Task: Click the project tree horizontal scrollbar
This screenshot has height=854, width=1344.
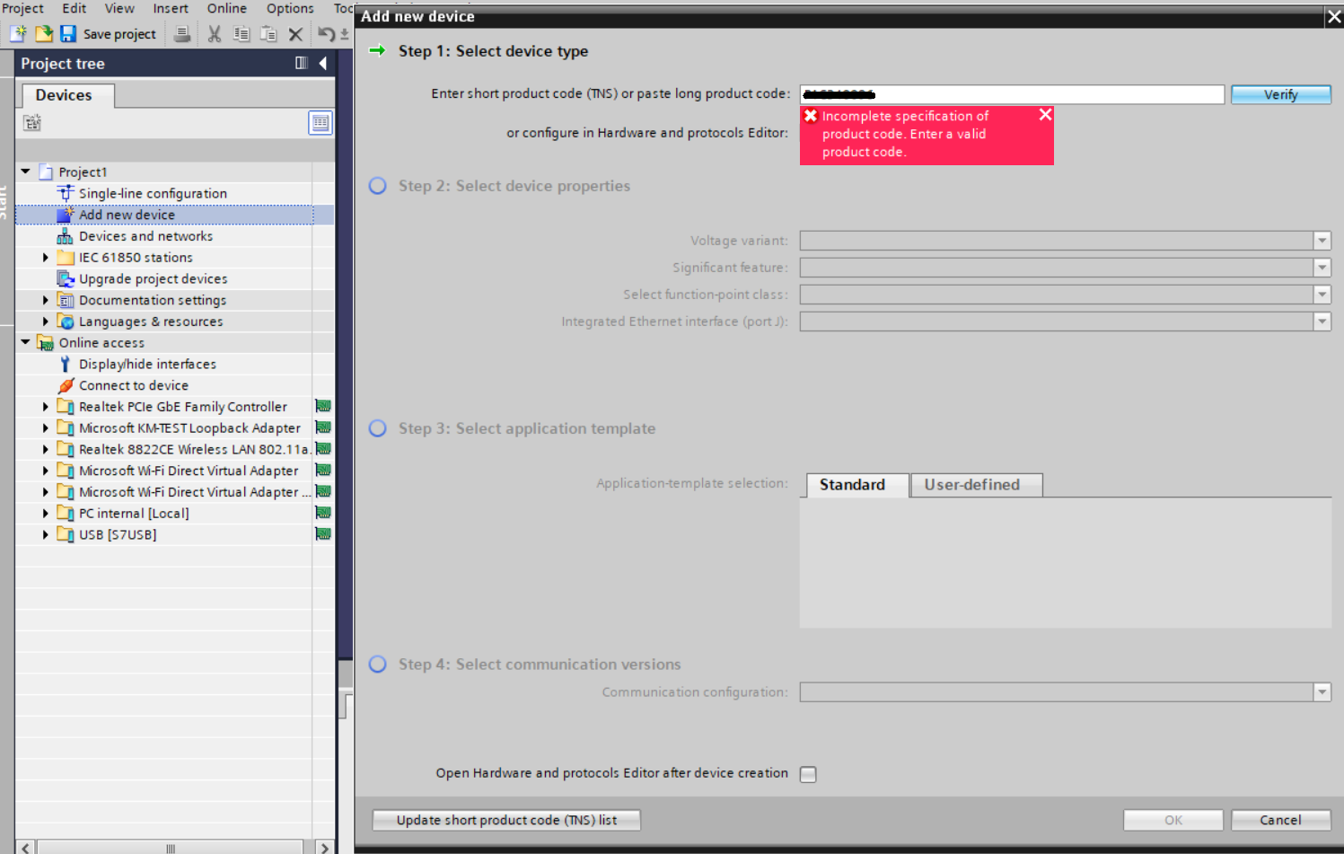Action: pyautogui.click(x=171, y=848)
